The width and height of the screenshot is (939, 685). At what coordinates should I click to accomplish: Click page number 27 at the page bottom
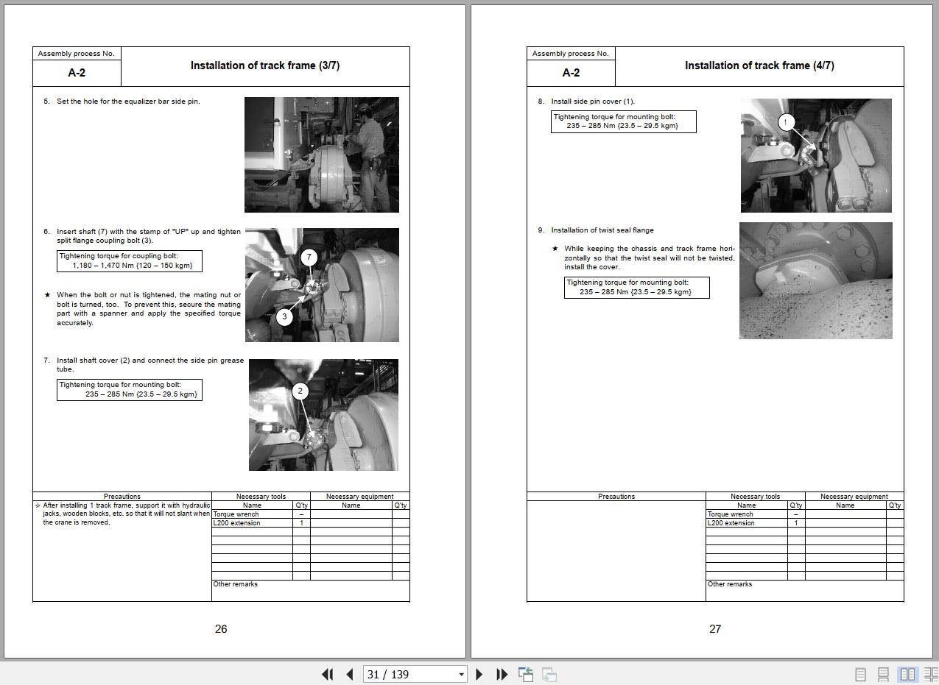(x=715, y=629)
